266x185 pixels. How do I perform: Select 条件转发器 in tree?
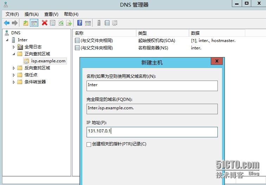[x=35, y=82]
